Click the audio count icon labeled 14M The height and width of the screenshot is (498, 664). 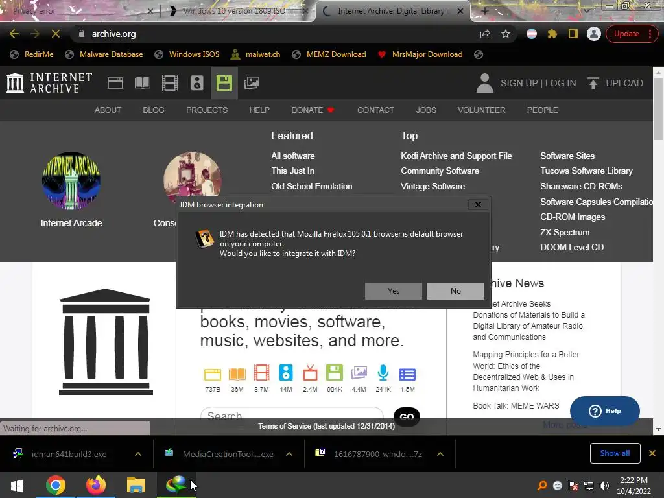pos(286,373)
